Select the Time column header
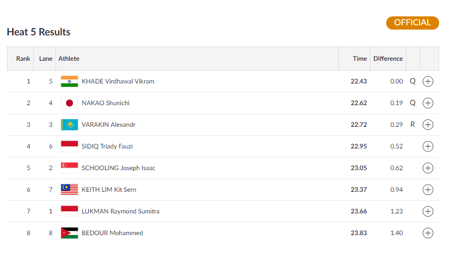The height and width of the screenshot is (261, 456). click(x=360, y=59)
